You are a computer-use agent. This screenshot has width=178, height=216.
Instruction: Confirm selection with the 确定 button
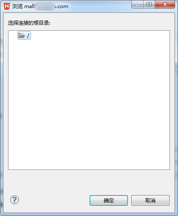tap(109, 200)
